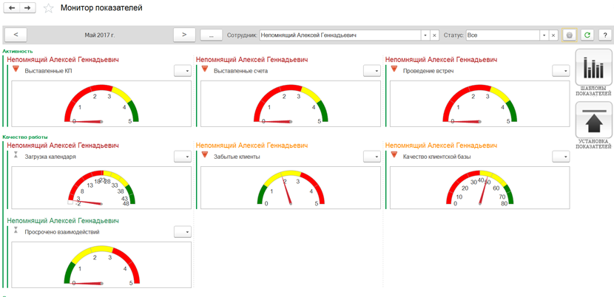
Task: Open the Статус dropdown arrow
Action: (544, 35)
